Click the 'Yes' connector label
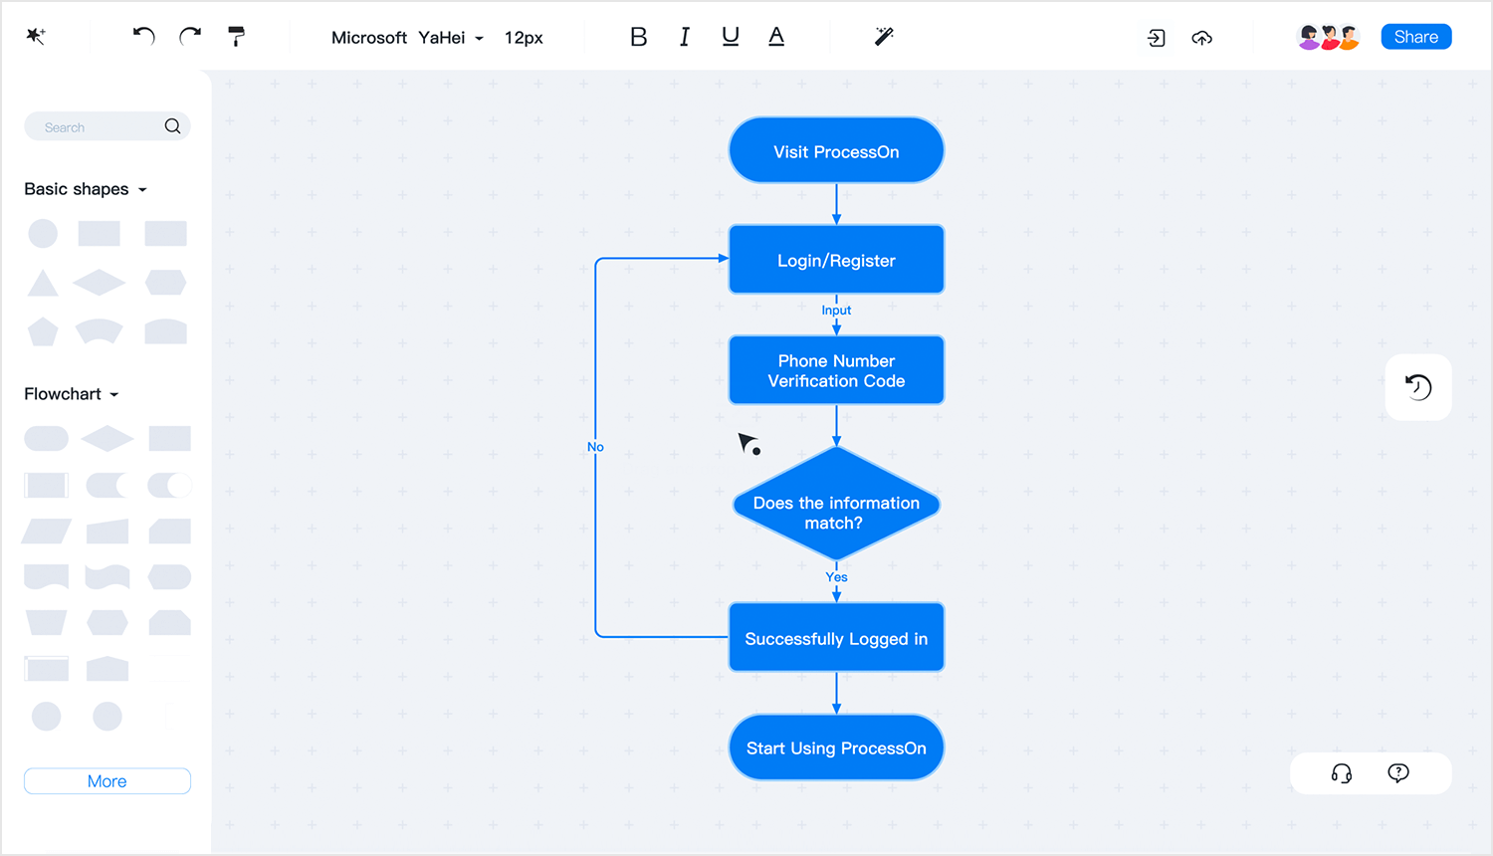This screenshot has height=856, width=1493. click(836, 577)
